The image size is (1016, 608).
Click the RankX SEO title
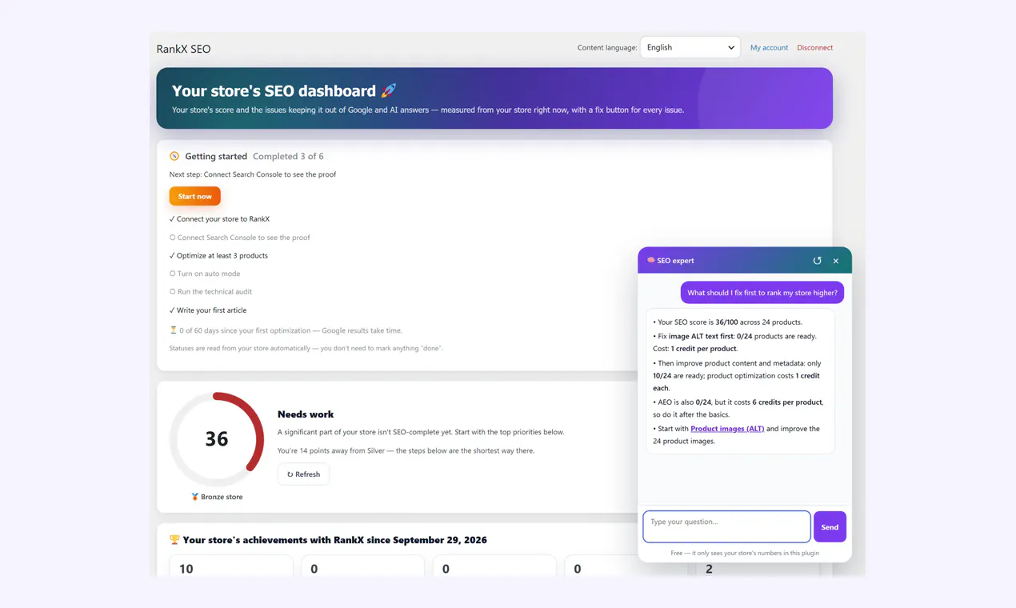tap(183, 49)
